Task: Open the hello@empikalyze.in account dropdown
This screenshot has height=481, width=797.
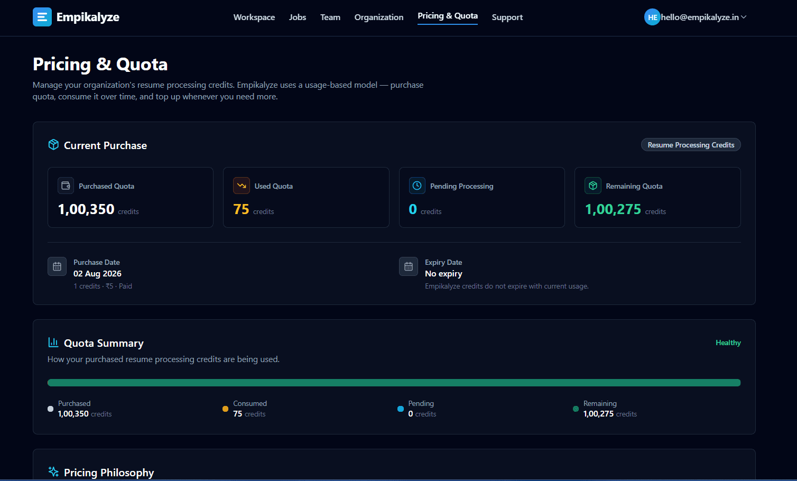Action: pyautogui.click(x=696, y=17)
